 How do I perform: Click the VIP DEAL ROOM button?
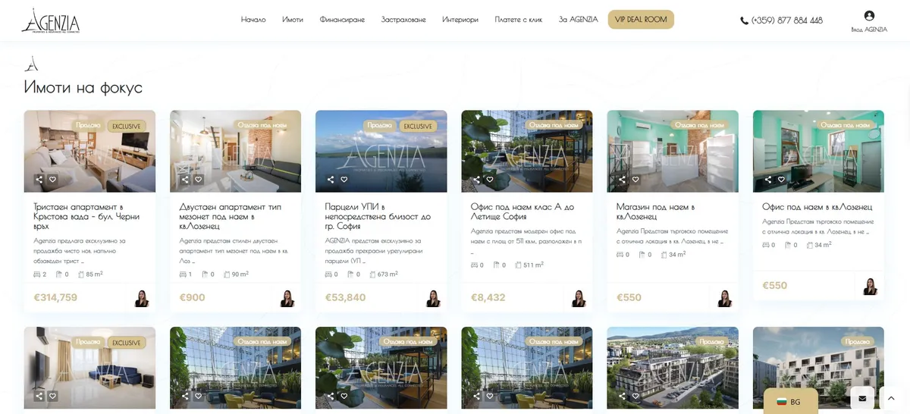click(x=641, y=20)
